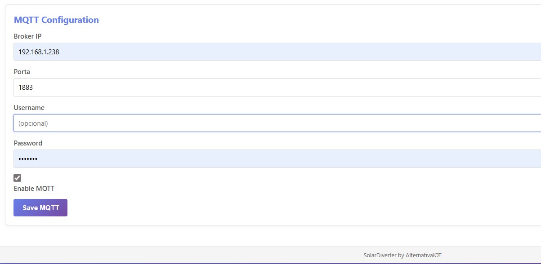
Task: Click the Porta label
Action: 22,72
